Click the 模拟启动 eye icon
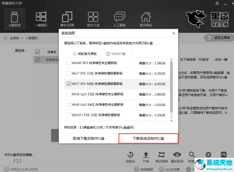The height and width of the screenshot is (172, 234). point(177,155)
